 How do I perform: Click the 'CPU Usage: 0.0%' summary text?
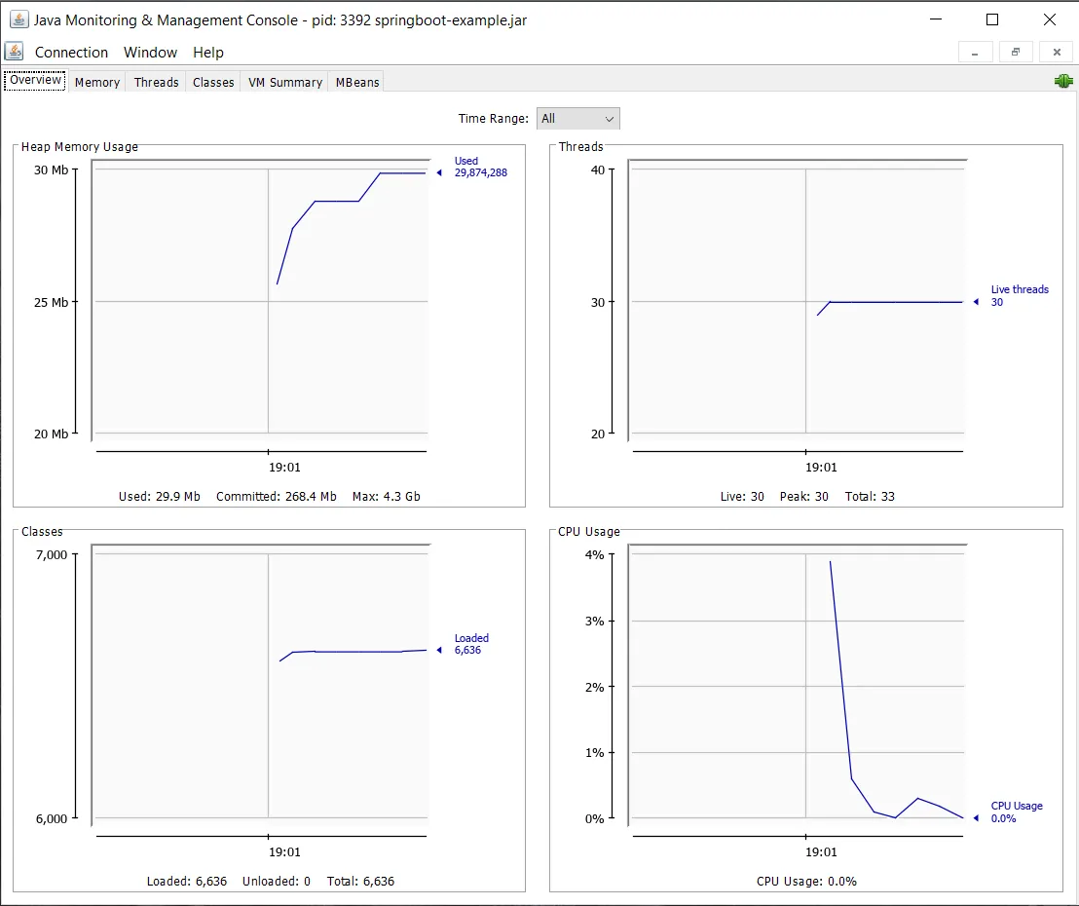[806, 882]
